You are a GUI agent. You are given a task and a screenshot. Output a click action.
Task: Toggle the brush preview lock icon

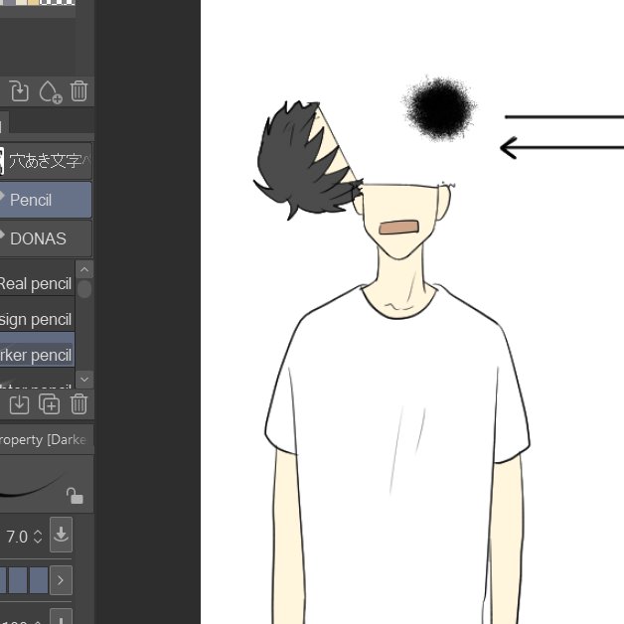[x=75, y=496]
